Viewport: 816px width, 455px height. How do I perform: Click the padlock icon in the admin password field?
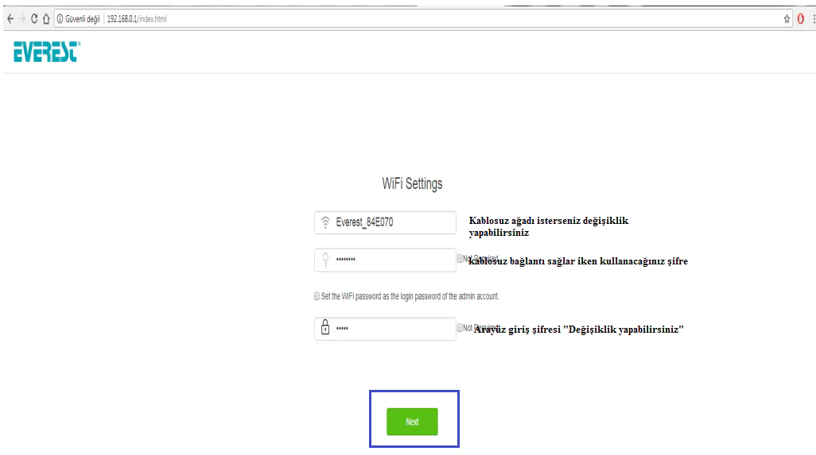324,328
